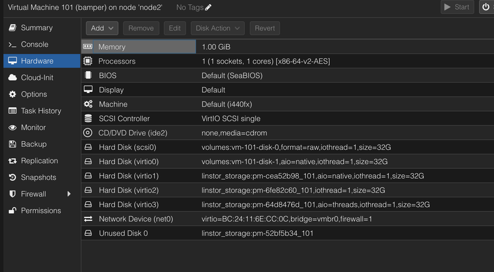Click the Firewall shield icon
The height and width of the screenshot is (272, 494).
(x=13, y=194)
